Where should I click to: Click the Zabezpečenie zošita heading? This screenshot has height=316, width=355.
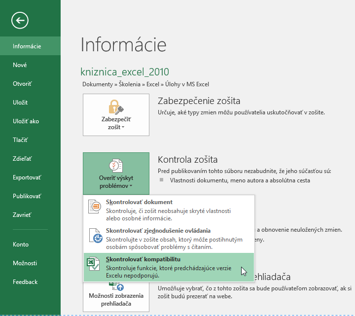pyautogui.click(x=199, y=101)
